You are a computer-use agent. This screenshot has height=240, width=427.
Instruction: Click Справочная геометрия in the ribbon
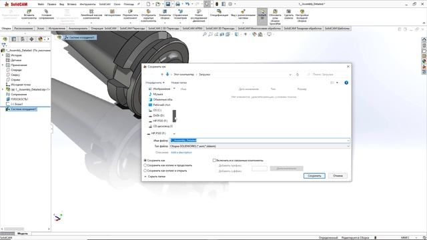point(180,15)
